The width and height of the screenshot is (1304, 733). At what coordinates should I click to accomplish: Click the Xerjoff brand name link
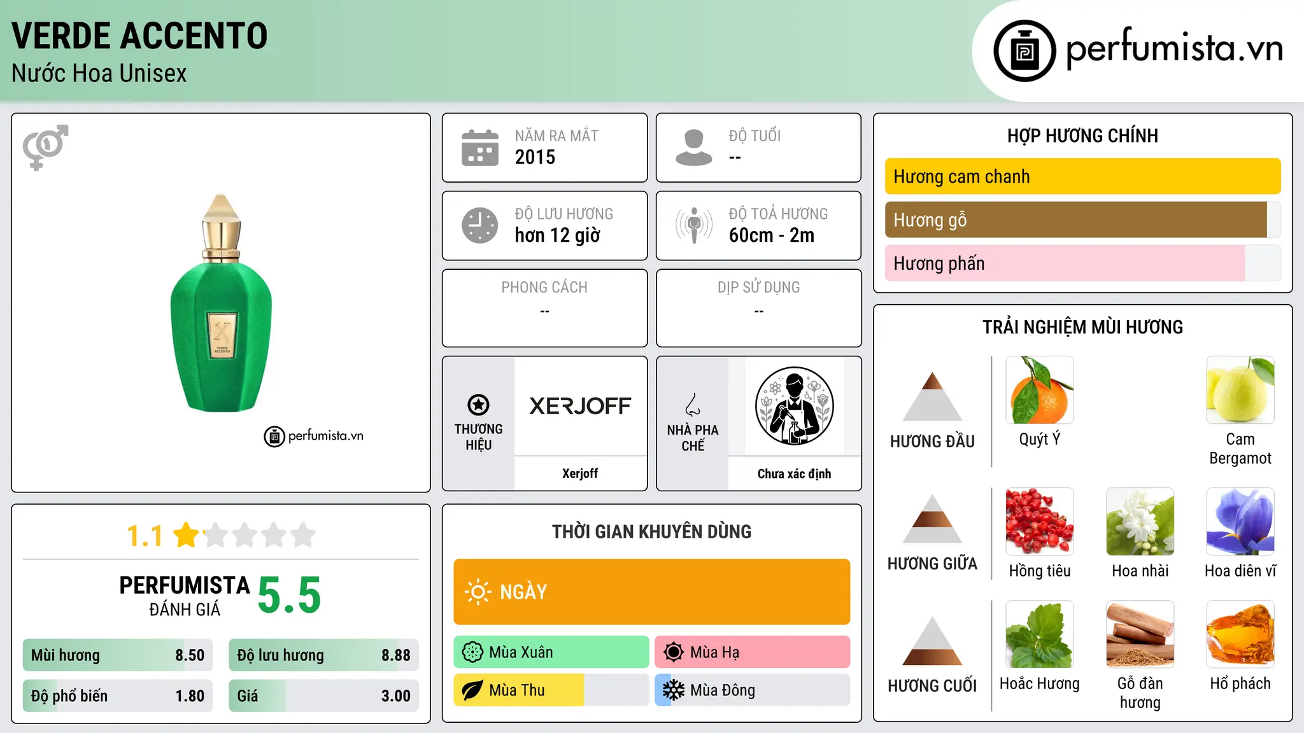580,473
